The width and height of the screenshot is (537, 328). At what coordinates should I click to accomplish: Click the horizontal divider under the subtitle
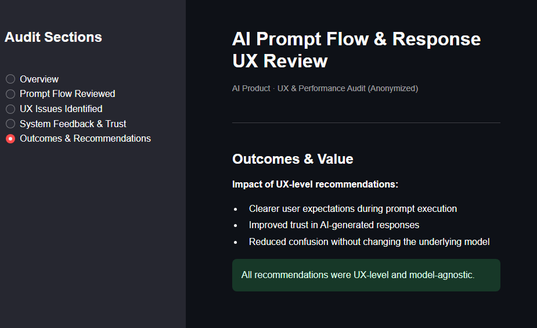coord(366,123)
